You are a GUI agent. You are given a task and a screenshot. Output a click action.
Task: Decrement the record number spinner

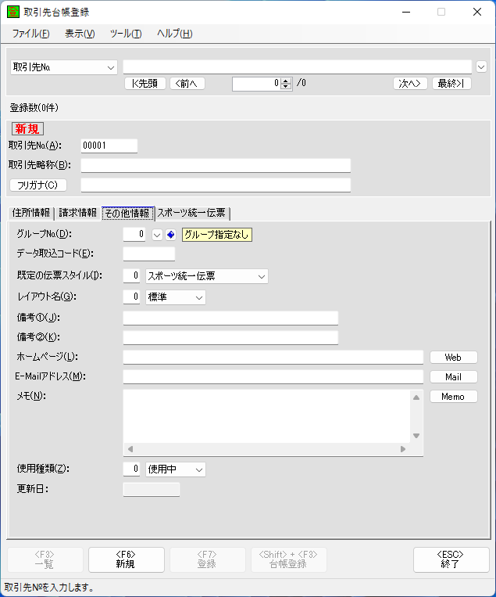(x=286, y=86)
